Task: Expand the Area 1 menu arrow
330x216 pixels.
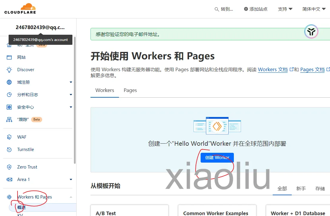Action: 71,180
